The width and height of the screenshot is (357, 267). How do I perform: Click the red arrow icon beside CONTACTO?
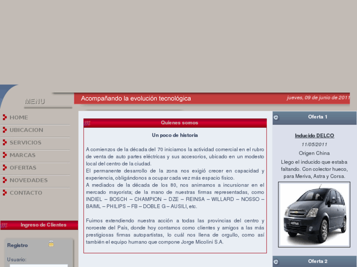coord(4,193)
